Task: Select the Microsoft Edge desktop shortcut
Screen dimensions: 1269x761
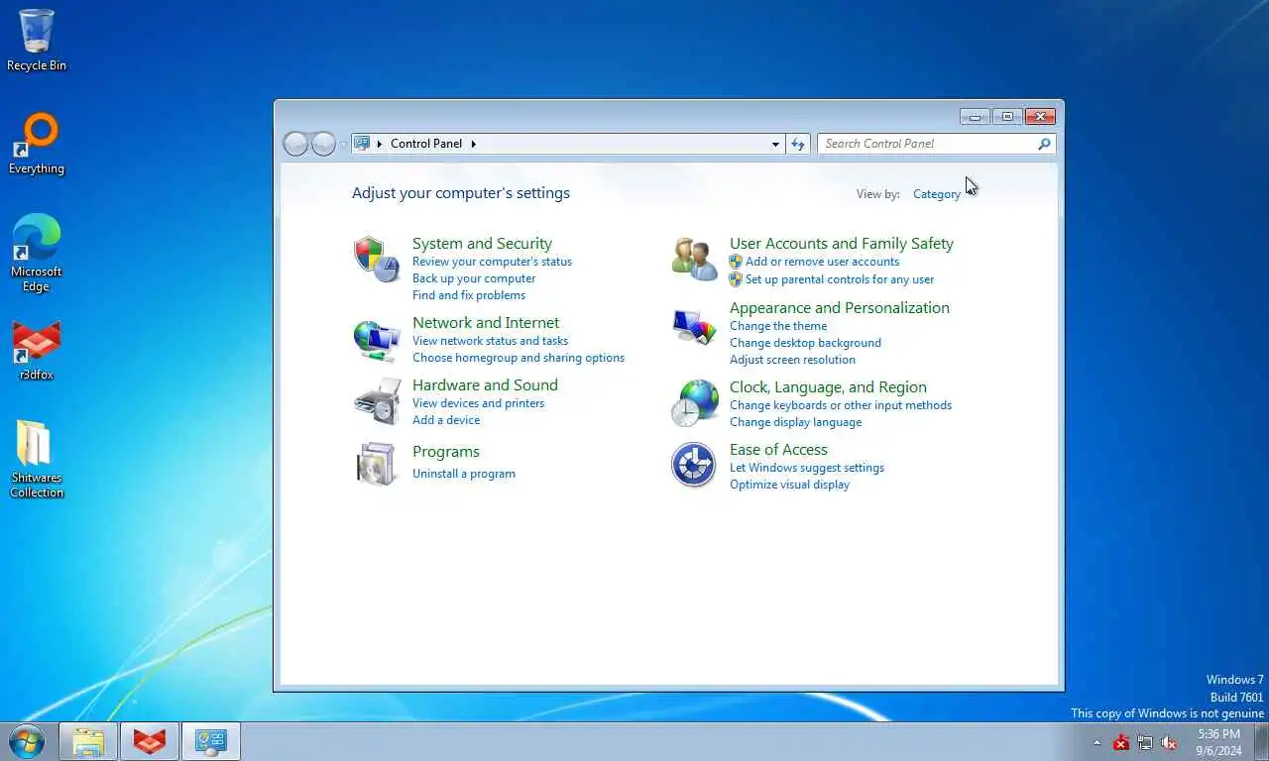Action: 37,253
